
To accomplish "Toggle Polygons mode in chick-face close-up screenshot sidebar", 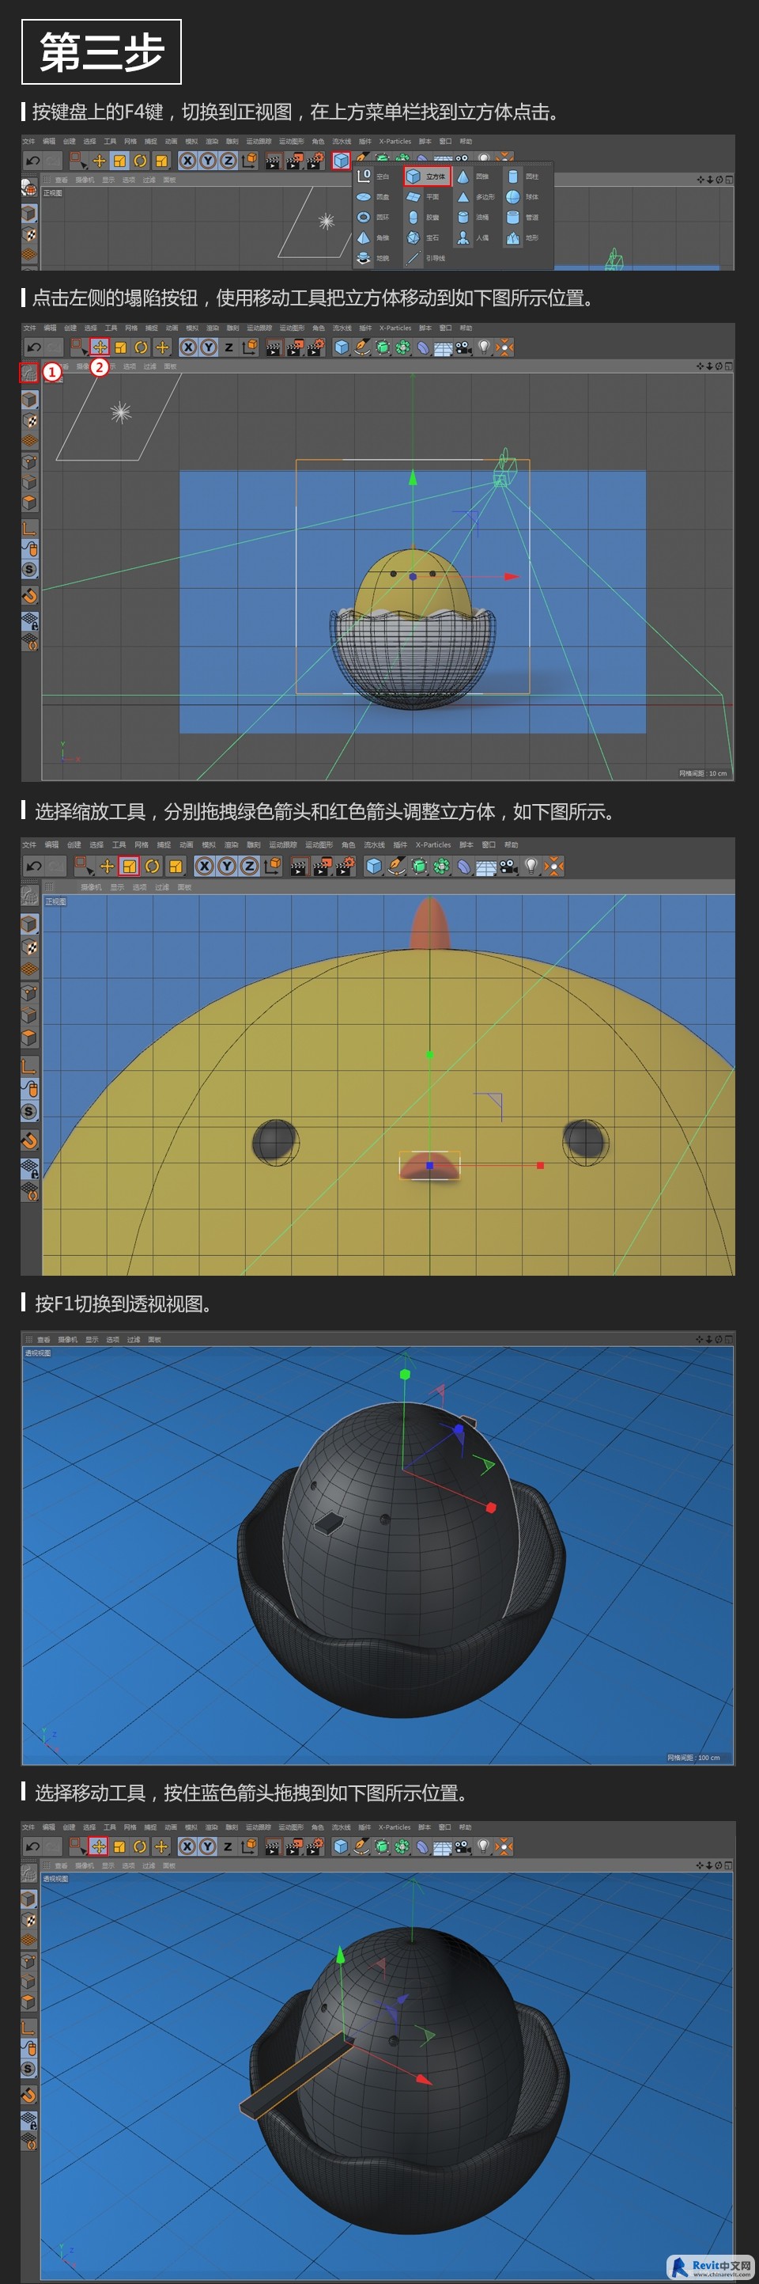I will tap(29, 1038).
